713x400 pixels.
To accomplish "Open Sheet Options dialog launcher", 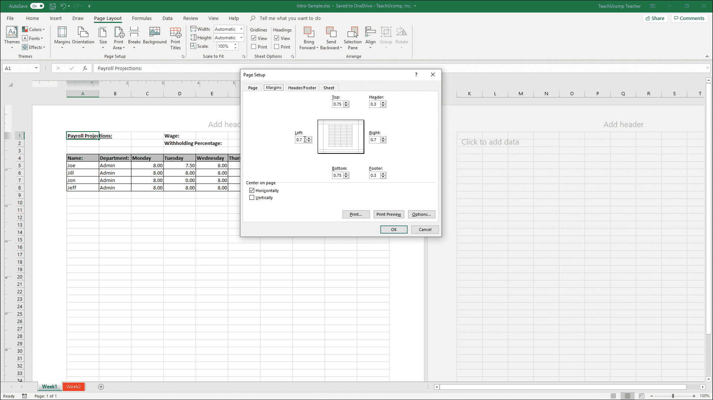I will 292,57.
